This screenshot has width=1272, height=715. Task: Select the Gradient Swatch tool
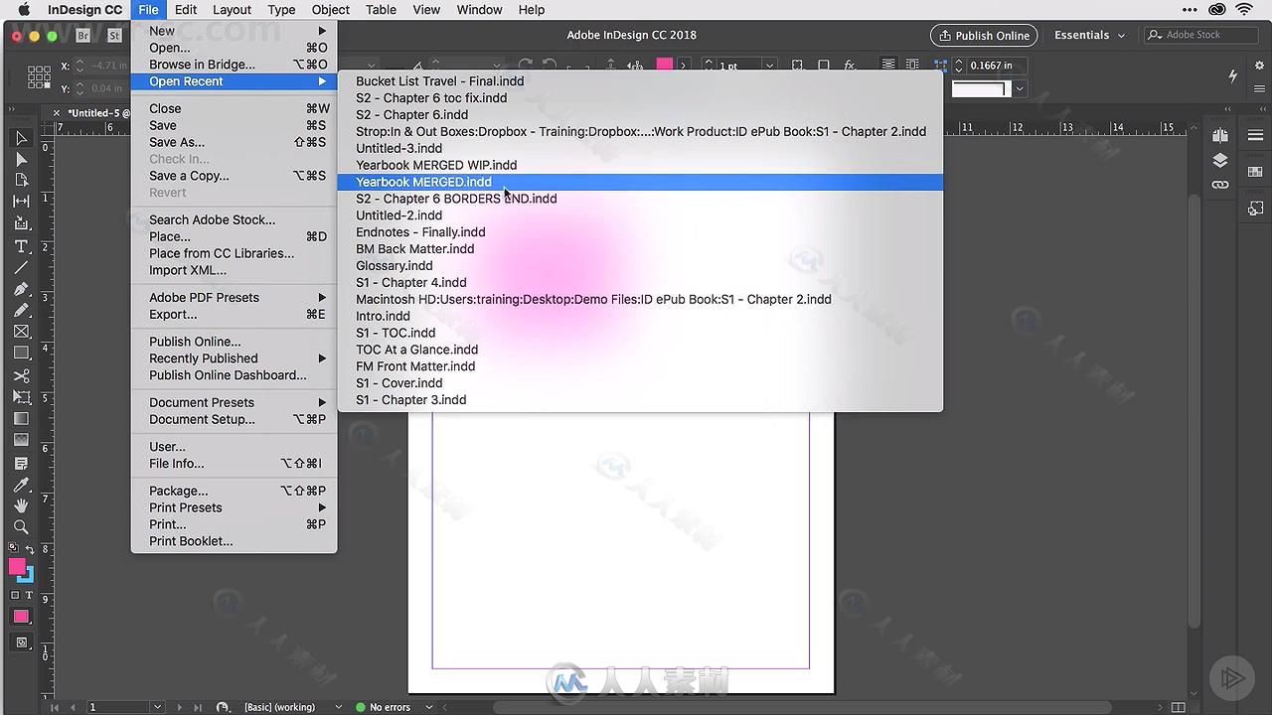21,419
